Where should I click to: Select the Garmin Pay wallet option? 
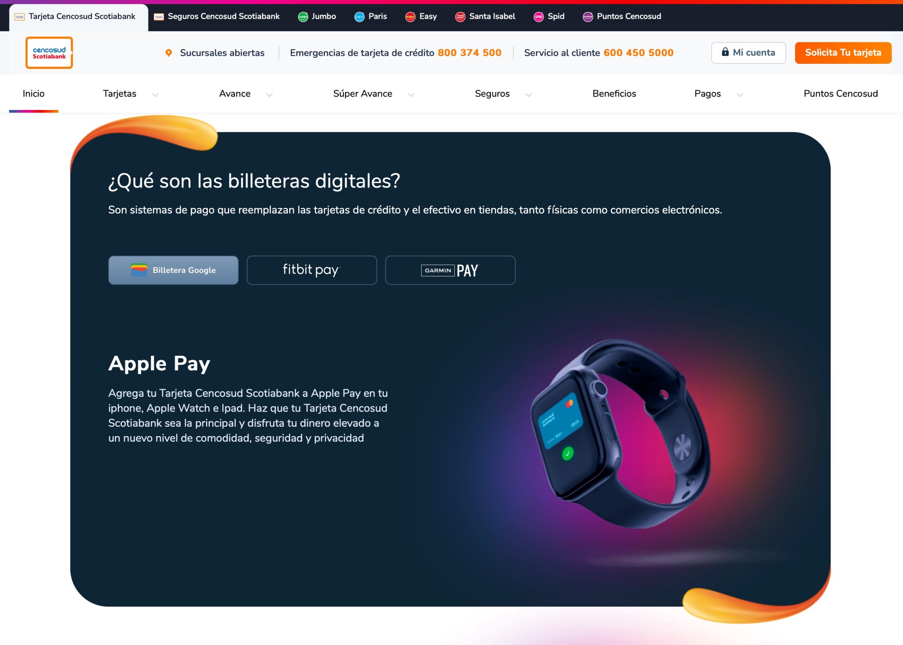click(x=450, y=270)
